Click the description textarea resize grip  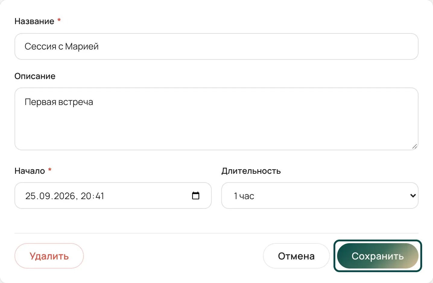[x=415, y=146]
